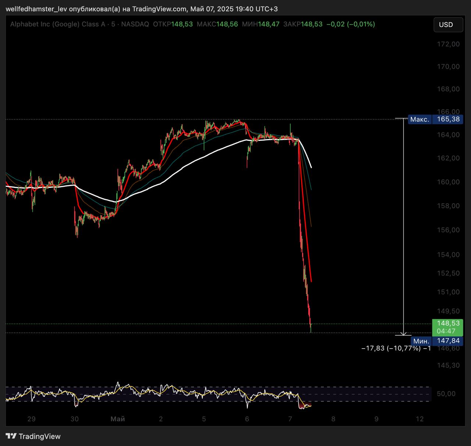Viewport: 471px width, 446px height.
Task: Click the date 30 on time axis
Action: pos(75,419)
